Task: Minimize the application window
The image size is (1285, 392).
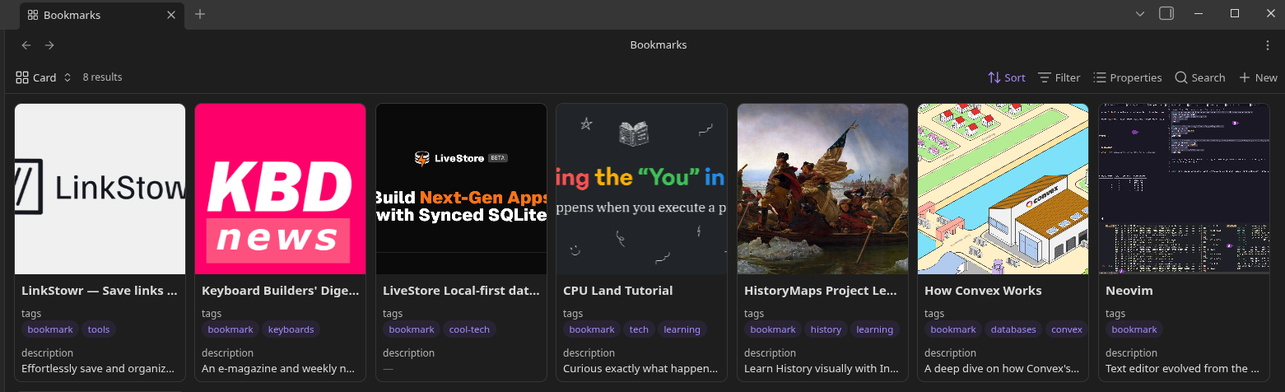Action: tap(1200, 13)
